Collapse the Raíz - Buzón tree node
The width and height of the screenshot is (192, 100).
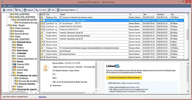click(7, 25)
